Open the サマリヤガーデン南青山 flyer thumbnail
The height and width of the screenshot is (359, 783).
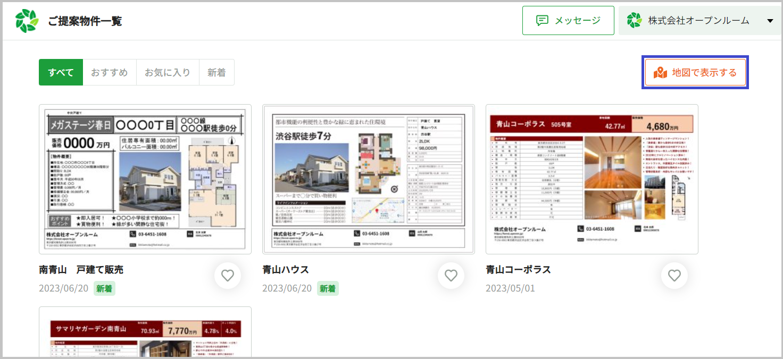tap(145, 332)
